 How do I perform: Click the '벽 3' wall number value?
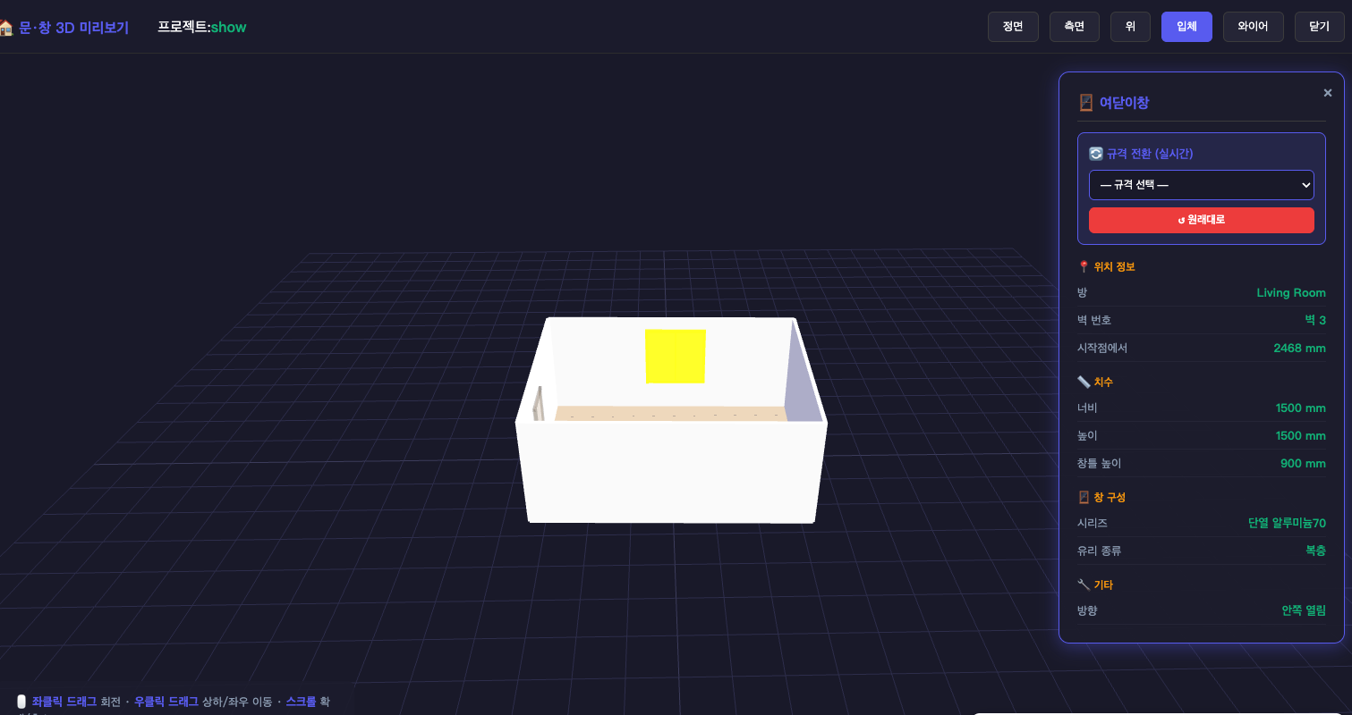point(1315,320)
